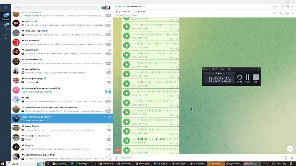Jump to the latest messages with down-arrow button

tap(290, 149)
